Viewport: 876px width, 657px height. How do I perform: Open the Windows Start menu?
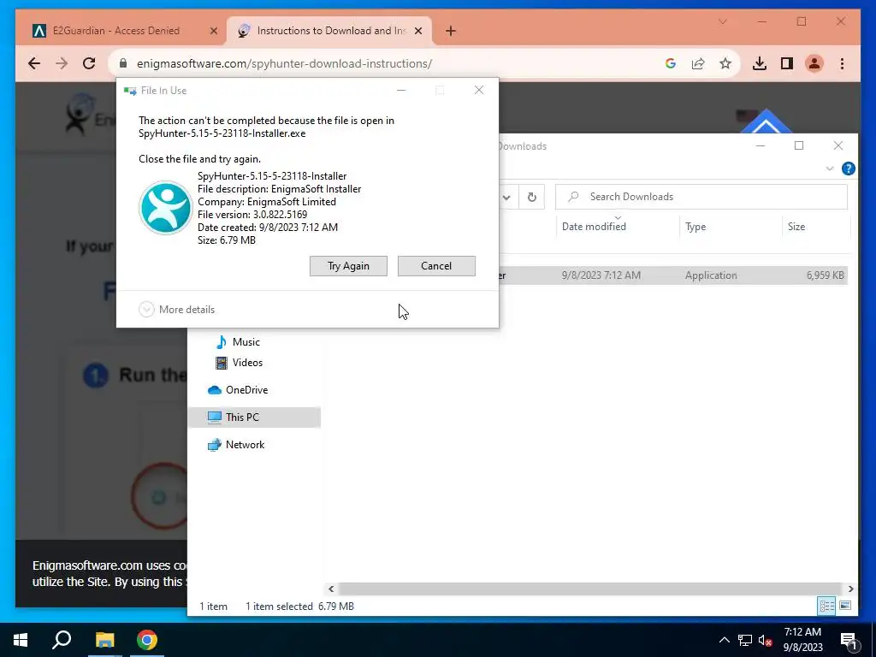(21, 640)
